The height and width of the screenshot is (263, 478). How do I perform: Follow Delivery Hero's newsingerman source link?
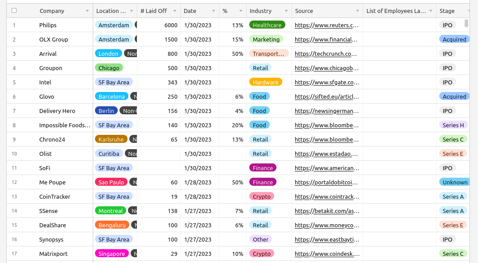[x=326, y=111]
